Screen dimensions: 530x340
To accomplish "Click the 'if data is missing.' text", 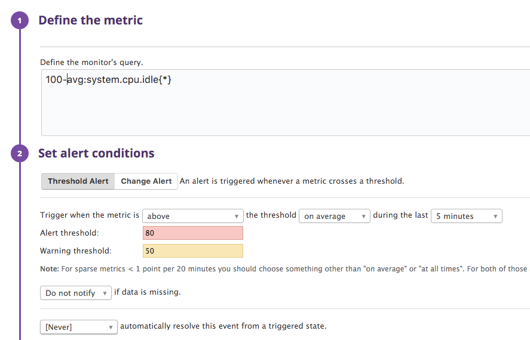I will pyautogui.click(x=148, y=292).
